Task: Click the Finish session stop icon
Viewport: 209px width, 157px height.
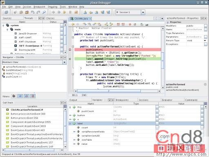Action: point(76,12)
